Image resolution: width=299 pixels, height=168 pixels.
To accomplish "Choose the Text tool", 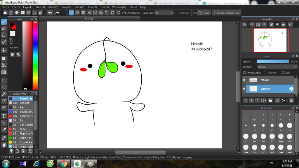I will coord(4,116).
